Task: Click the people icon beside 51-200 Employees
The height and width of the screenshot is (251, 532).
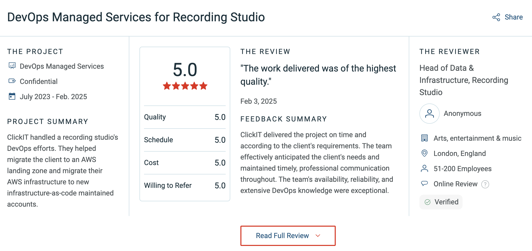Action: coord(425,168)
